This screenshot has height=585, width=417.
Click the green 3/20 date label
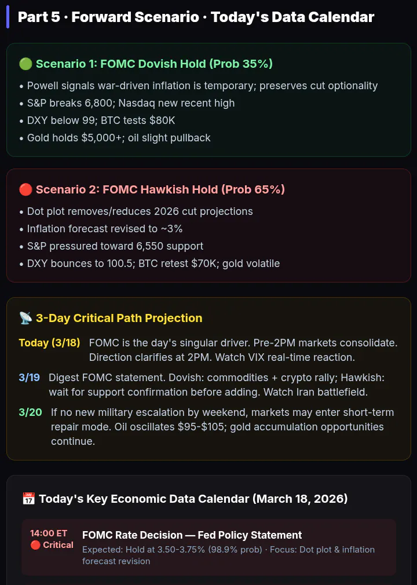click(30, 412)
